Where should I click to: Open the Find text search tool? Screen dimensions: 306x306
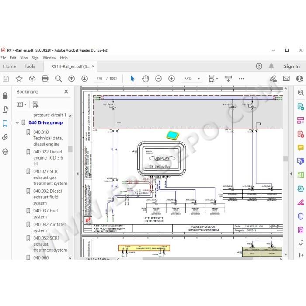click(x=58, y=79)
